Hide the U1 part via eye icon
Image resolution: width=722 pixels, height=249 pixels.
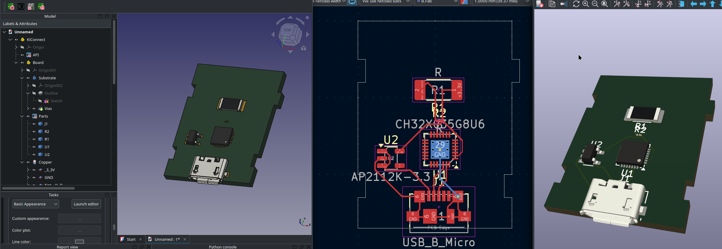click(x=34, y=147)
